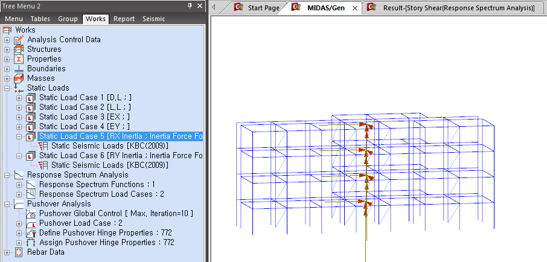Click the Masses cube icon
547x262 pixels.
[19, 78]
